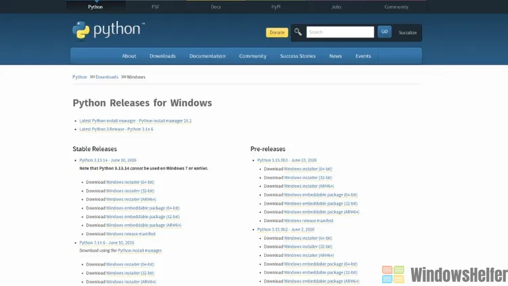
Task: Focus the Search input field
Action: 340,32
